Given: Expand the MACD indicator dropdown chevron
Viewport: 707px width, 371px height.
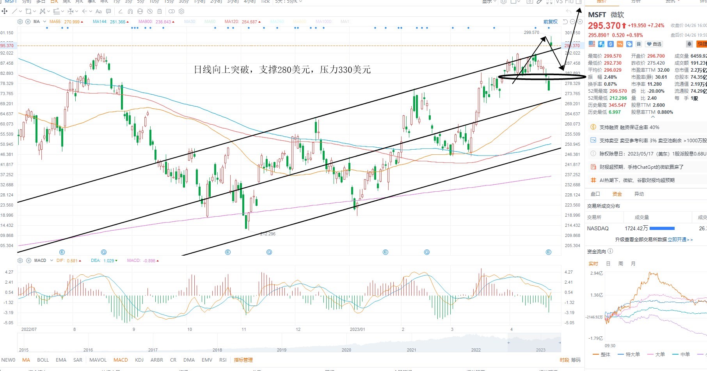Looking at the screenshot, I should coord(51,260).
